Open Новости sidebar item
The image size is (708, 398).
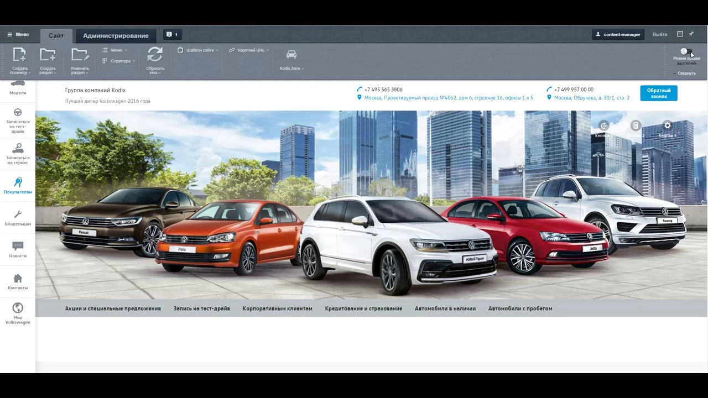[18, 250]
